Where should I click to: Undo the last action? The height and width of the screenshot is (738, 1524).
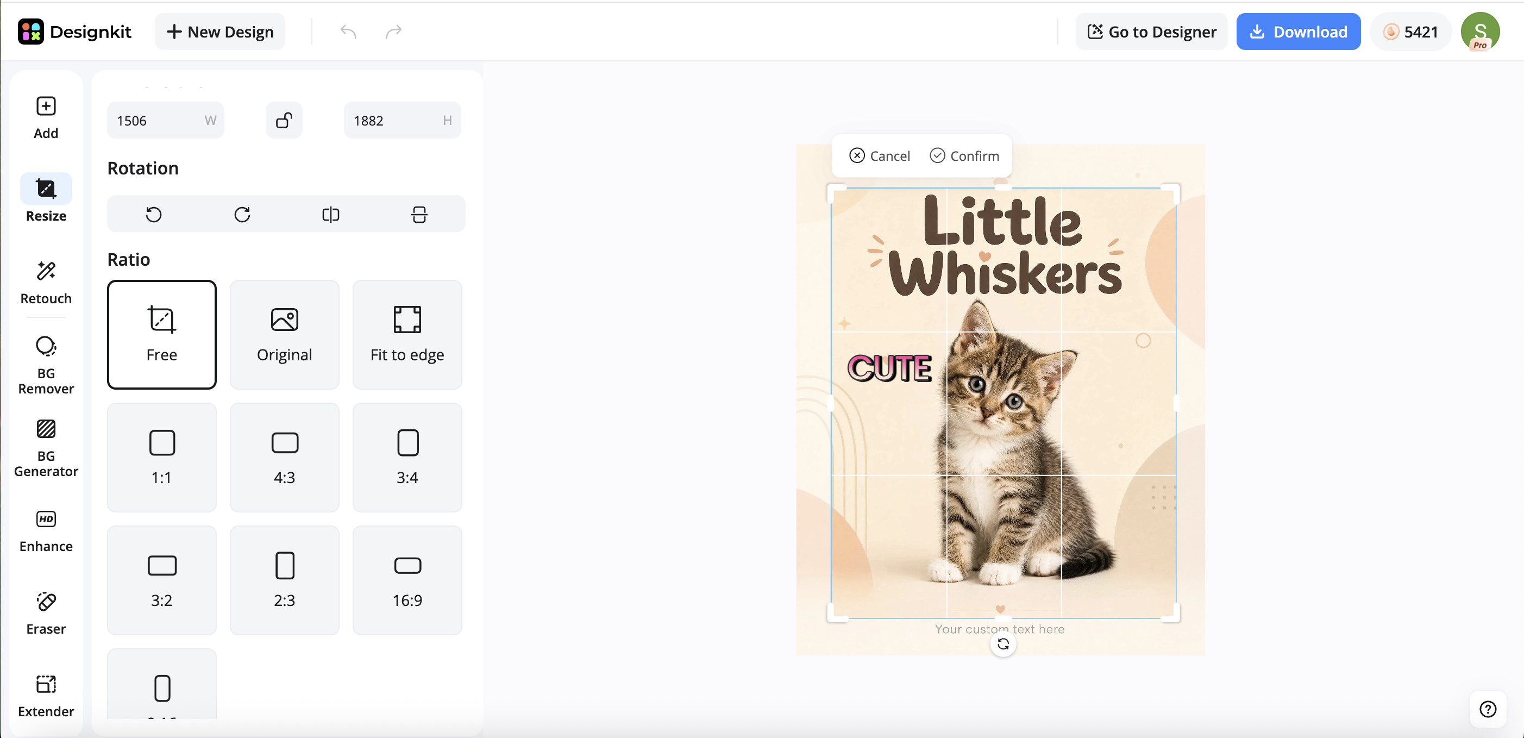pos(348,32)
